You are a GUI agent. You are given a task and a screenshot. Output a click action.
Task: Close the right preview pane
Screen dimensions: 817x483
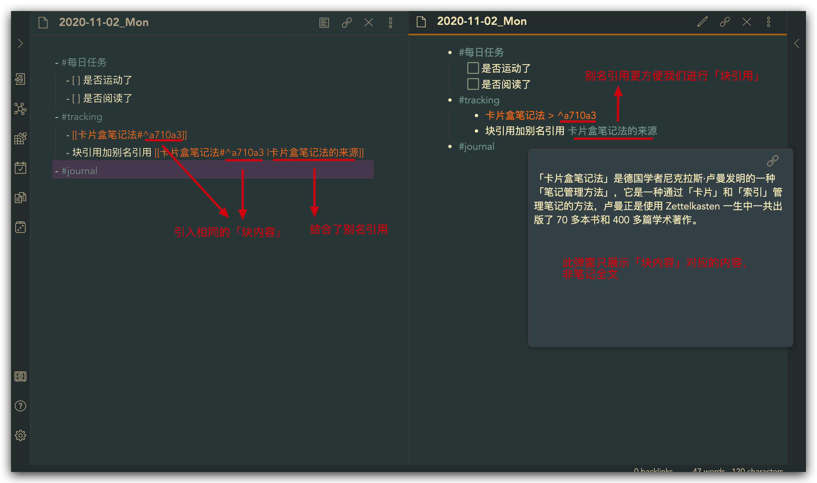[x=747, y=22]
